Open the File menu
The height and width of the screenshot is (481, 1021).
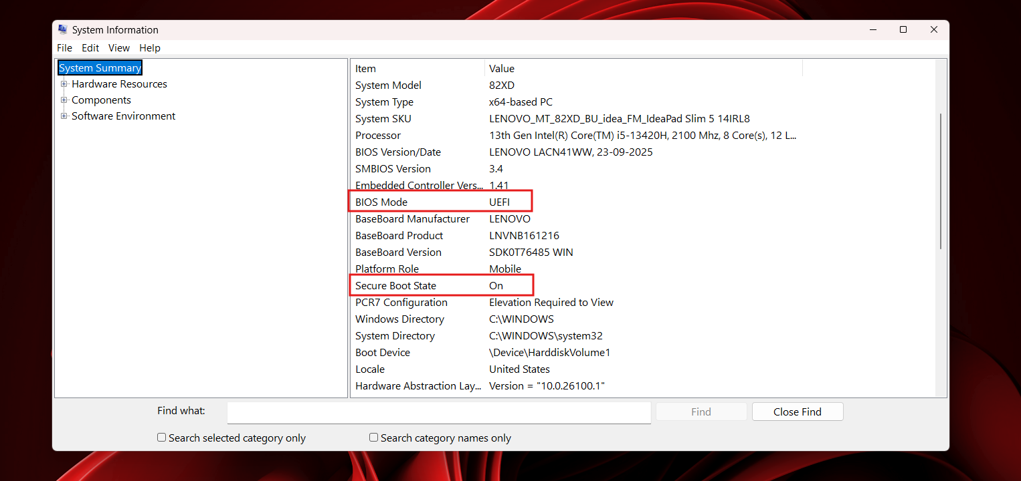[x=64, y=47]
